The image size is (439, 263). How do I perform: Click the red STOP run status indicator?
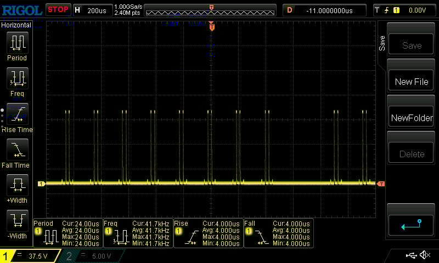(x=58, y=10)
